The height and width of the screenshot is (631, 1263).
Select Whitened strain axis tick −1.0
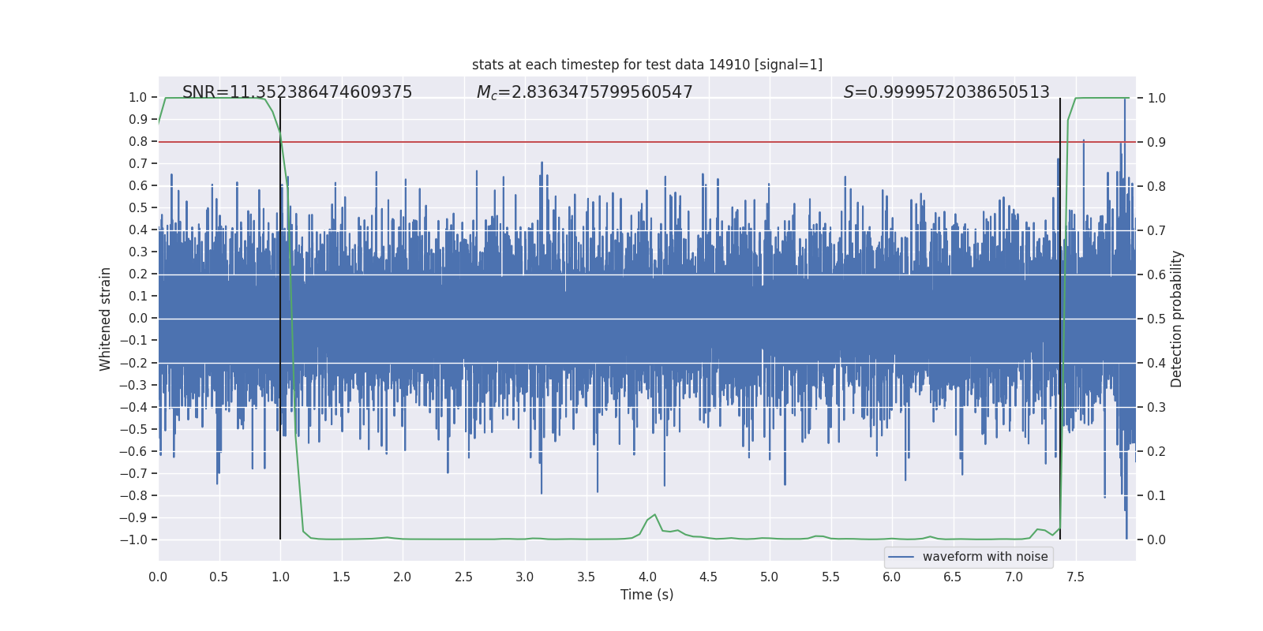[x=133, y=540]
